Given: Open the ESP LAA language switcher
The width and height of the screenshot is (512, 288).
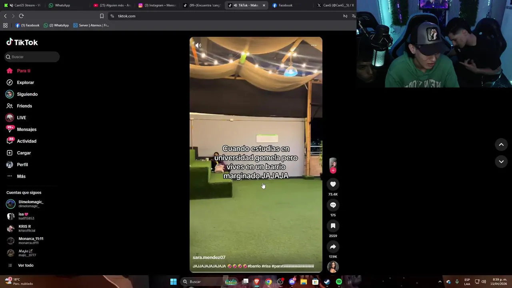Looking at the screenshot, I should tap(467, 282).
